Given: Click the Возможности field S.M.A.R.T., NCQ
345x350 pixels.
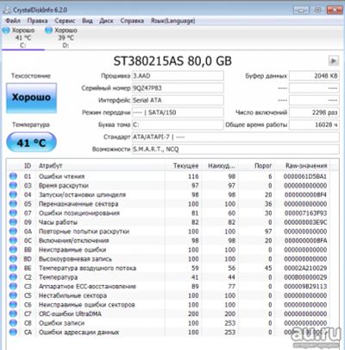Looking at the screenshot, I should [235, 150].
